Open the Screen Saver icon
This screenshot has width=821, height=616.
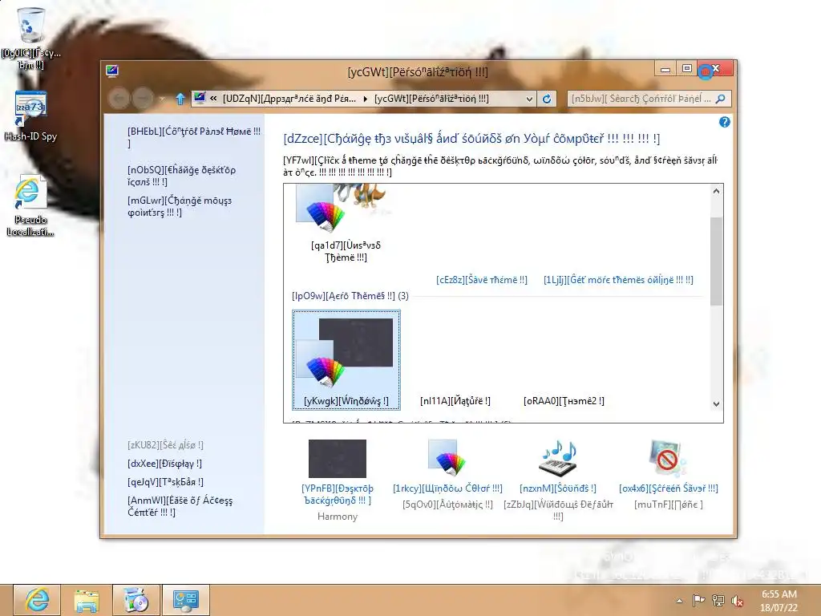click(x=668, y=458)
